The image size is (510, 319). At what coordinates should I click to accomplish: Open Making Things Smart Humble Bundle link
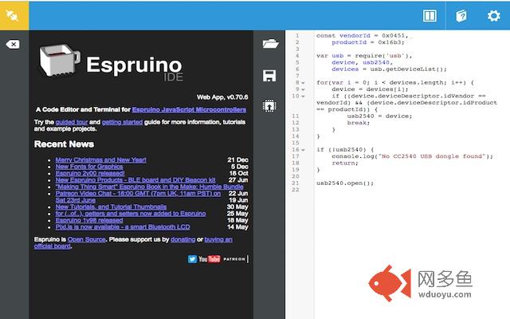coord(149,187)
